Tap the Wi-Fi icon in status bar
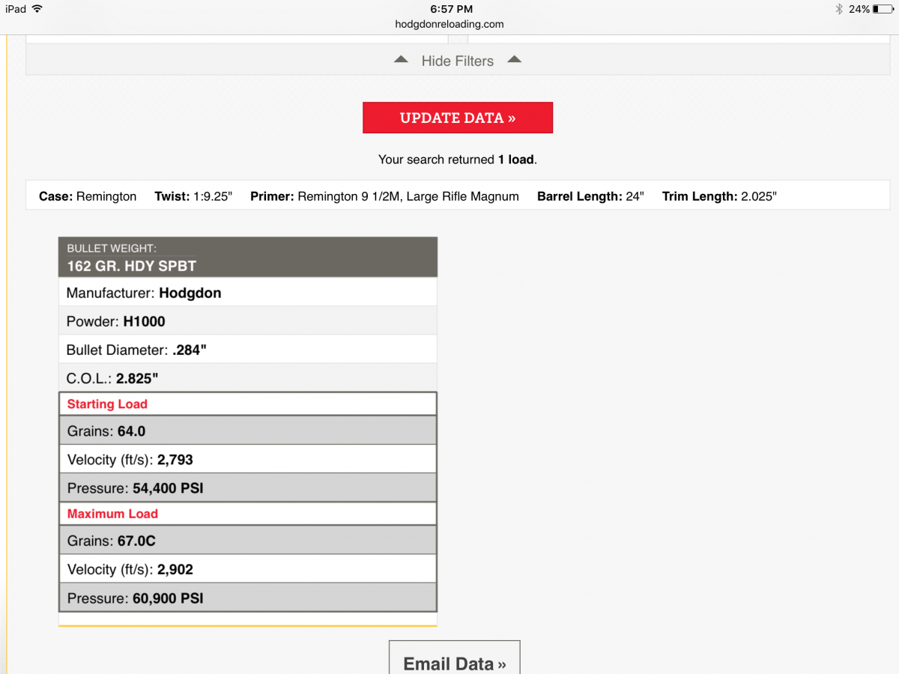The width and height of the screenshot is (899, 674). (37, 9)
